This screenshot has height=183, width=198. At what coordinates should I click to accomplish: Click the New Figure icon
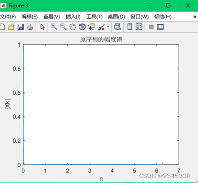tap(2, 27)
